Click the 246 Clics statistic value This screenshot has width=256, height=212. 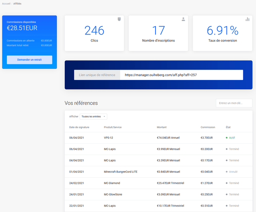[x=94, y=31]
